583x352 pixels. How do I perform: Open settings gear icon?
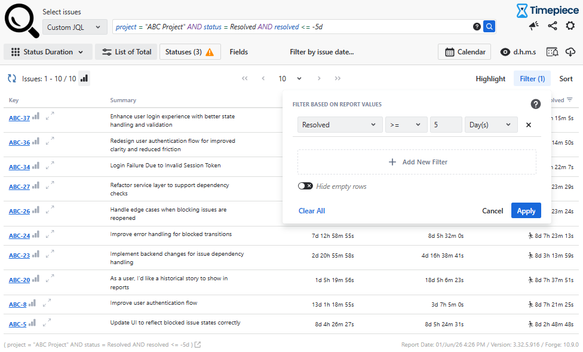point(570,26)
